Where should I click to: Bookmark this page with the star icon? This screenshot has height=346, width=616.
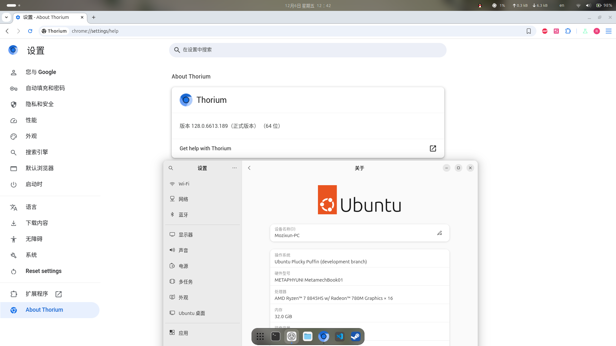[x=529, y=31]
